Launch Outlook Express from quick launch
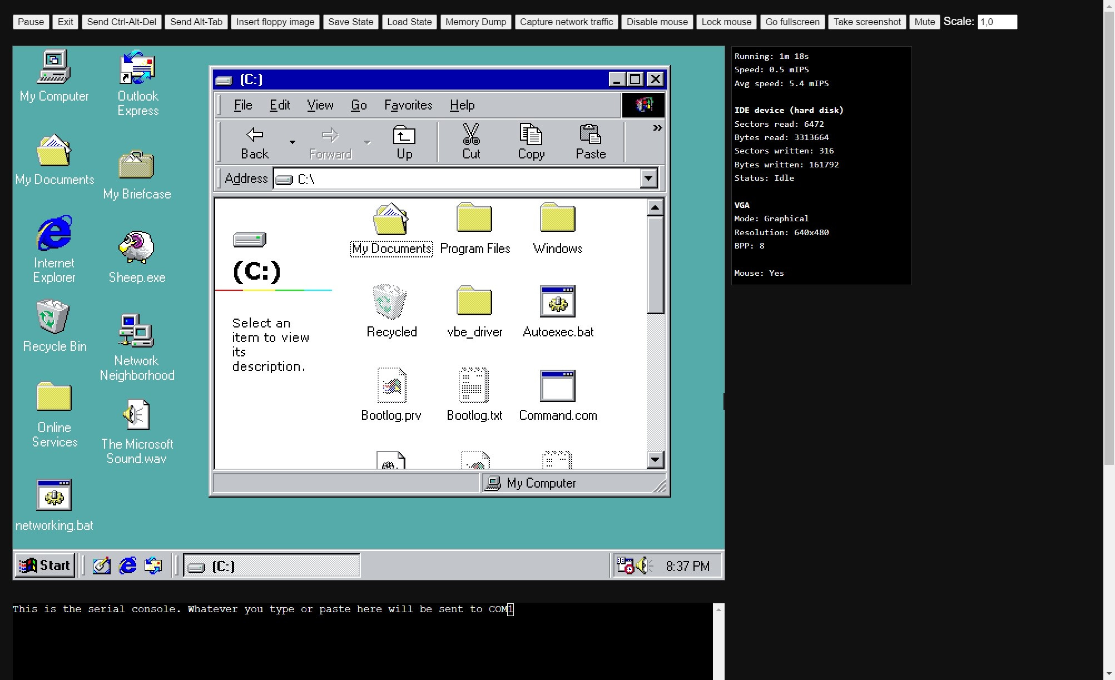The image size is (1115, 680). [153, 565]
